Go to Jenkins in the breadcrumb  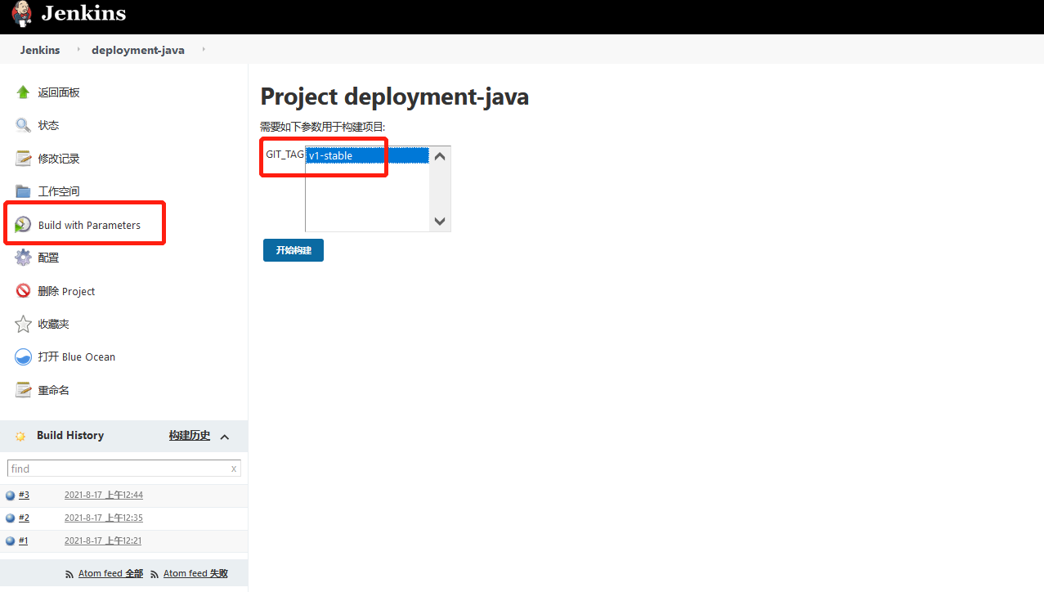click(x=40, y=50)
